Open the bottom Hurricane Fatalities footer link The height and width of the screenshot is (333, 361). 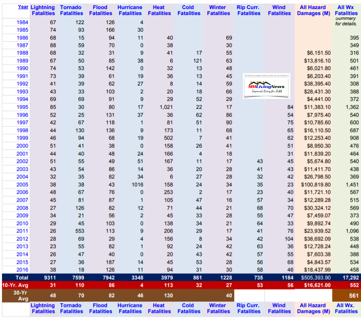coord(130,308)
